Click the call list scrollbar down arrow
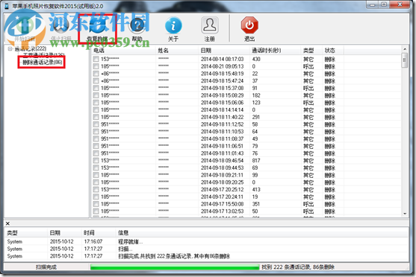Viewport: 416px width, 277px height. click(405, 214)
